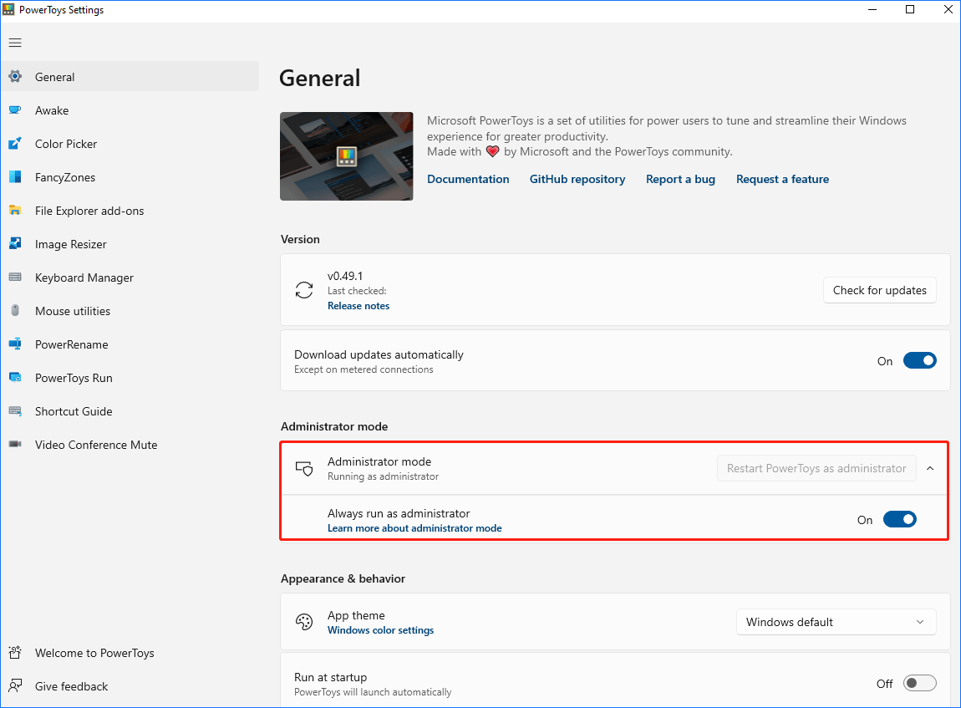Select the Video Conference Mute icon
The image size is (961, 708).
pyautogui.click(x=16, y=444)
